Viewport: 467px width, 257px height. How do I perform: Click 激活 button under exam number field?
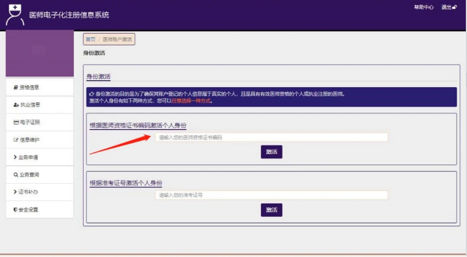pos(271,210)
